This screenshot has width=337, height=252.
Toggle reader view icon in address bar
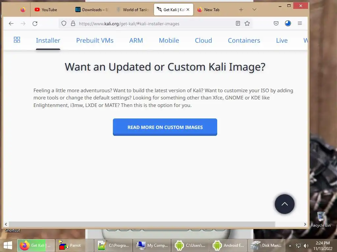click(x=238, y=24)
